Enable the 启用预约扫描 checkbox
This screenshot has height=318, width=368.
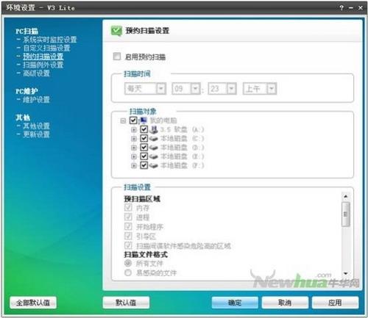point(117,57)
